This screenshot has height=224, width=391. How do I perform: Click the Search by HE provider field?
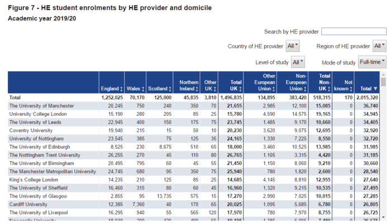click(x=354, y=31)
